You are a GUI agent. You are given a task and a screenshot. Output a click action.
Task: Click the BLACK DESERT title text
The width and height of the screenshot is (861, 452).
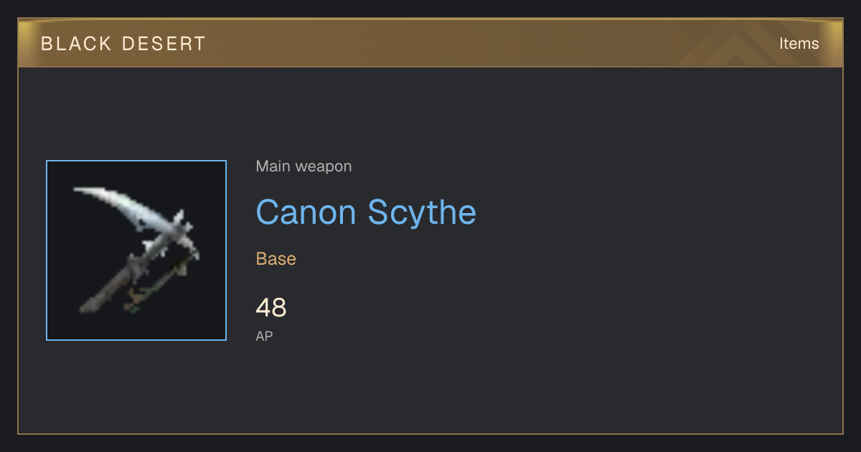coord(123,44)
